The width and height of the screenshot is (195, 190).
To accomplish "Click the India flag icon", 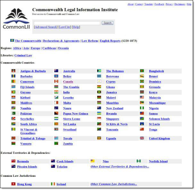I will coord(56,92).
